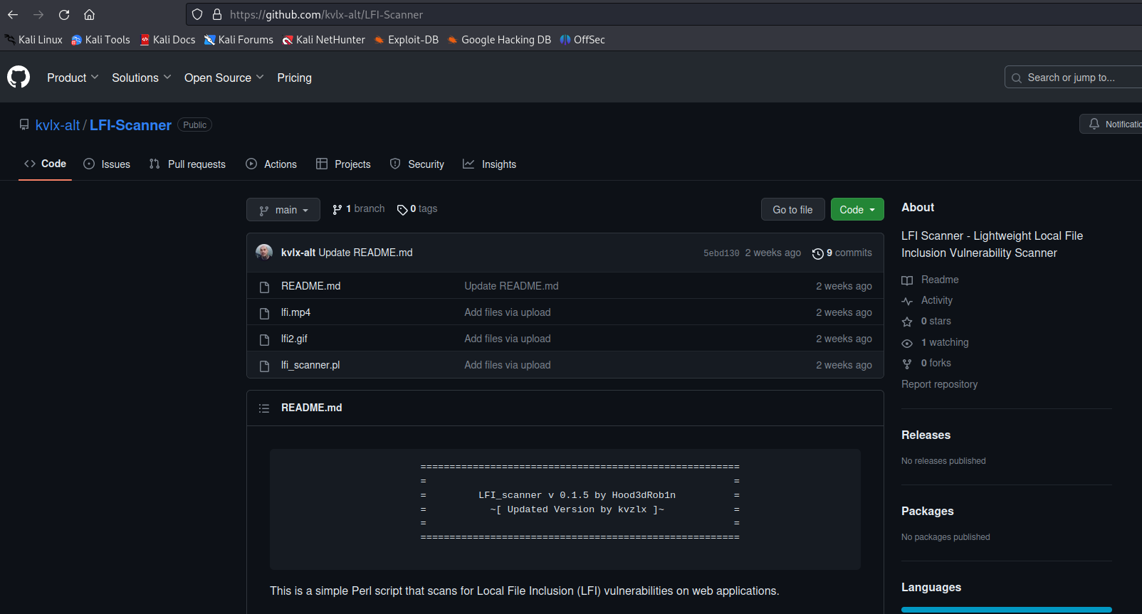Click the tracking protection shield icon

[x=198, y=14]
